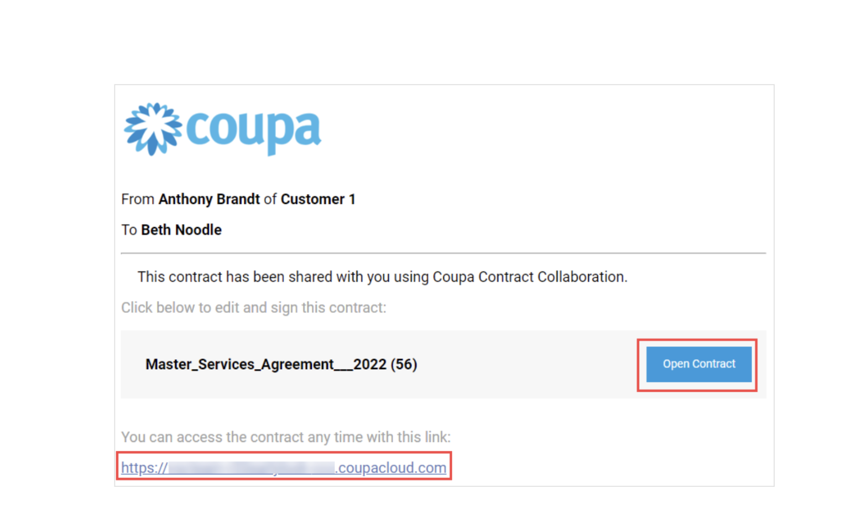Select the Customer 1 organization name

coord(318,199)
